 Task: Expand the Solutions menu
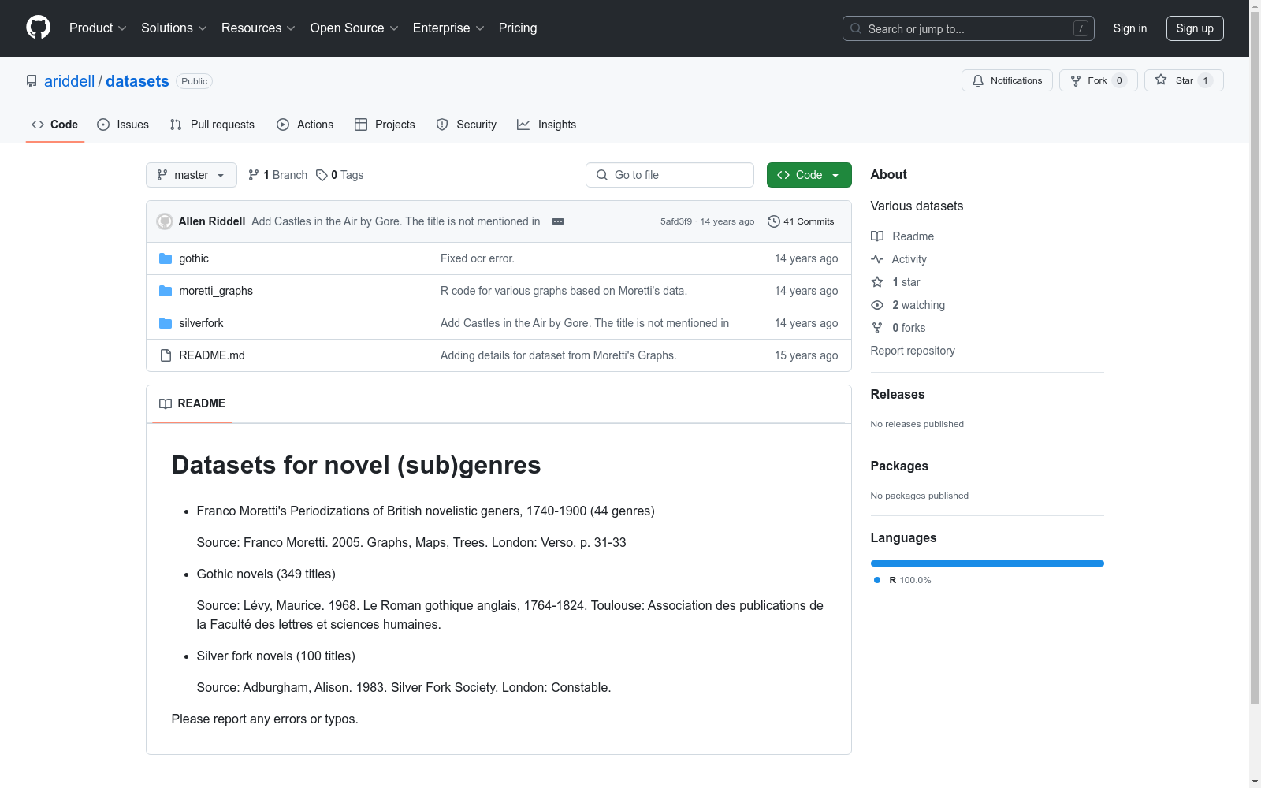(174, 28)
